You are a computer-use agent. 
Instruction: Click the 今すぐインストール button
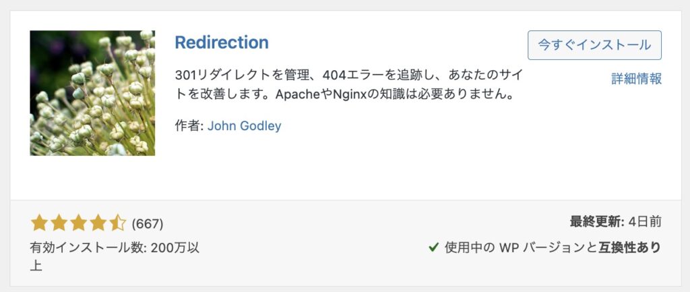[594, 45]
